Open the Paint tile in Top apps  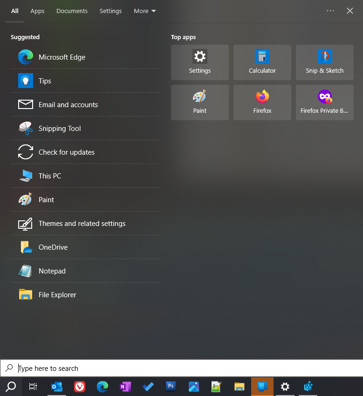[199, 102]
